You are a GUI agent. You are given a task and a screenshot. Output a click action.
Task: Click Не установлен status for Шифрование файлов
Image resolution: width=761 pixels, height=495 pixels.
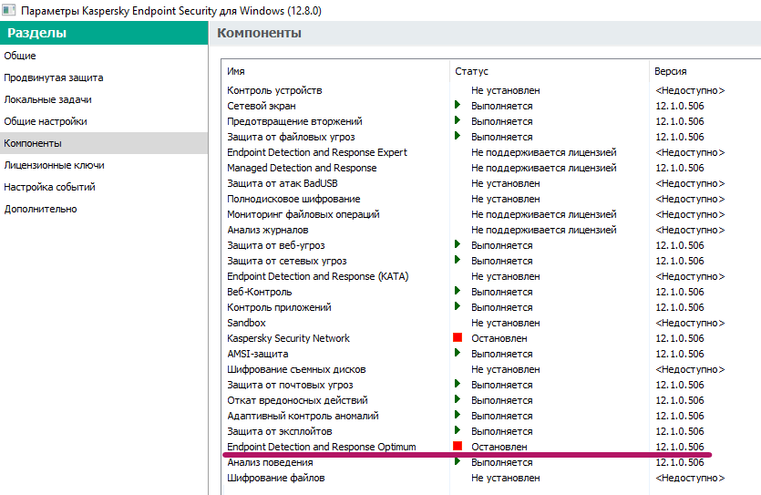(505, 478)
